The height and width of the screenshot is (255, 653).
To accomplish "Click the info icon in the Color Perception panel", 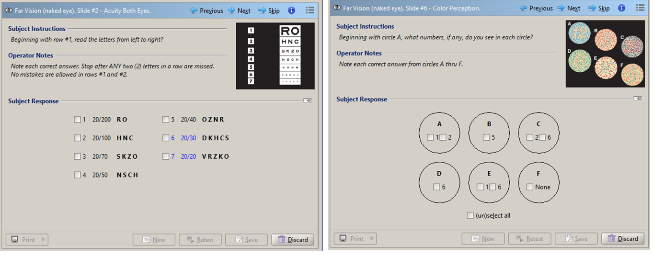I will click(x=621, y=8).
